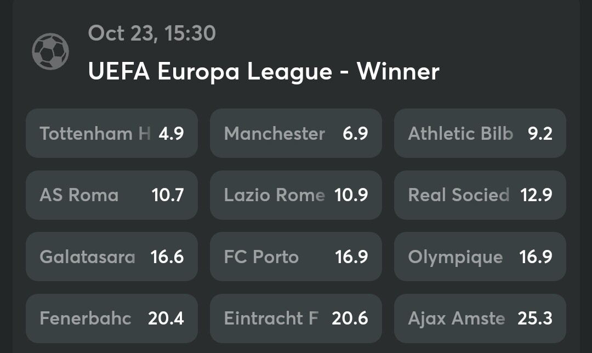Select FC Porto odds 16.9

[296, 257]
